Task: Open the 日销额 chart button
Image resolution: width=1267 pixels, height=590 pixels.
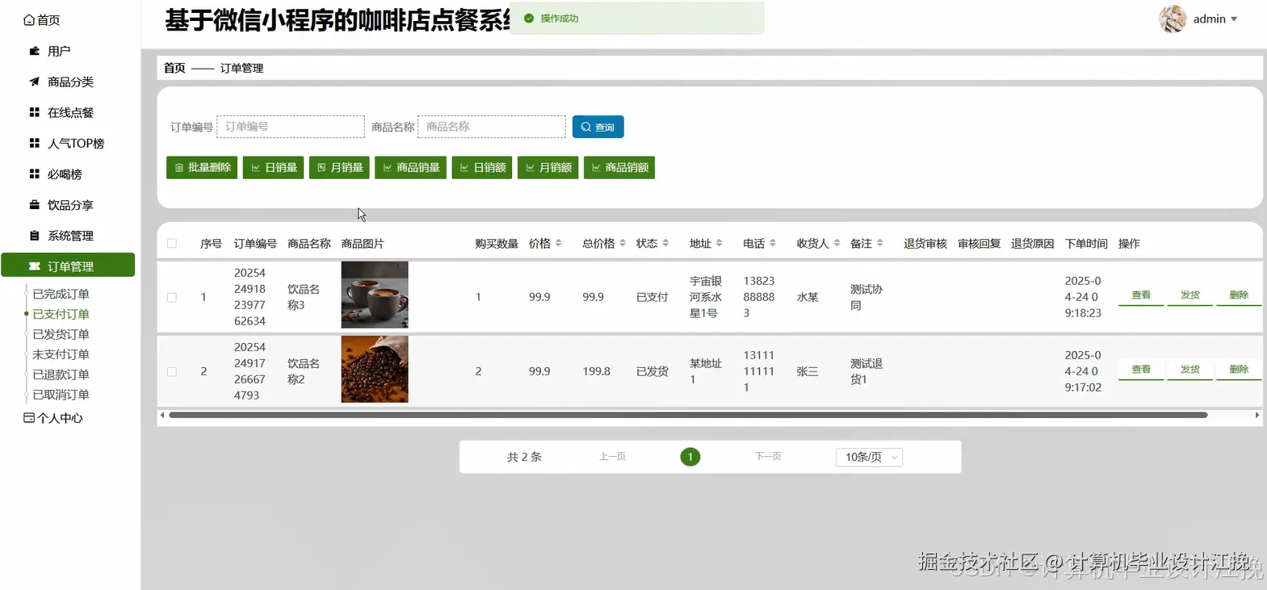Action: [x=482, y=167]
